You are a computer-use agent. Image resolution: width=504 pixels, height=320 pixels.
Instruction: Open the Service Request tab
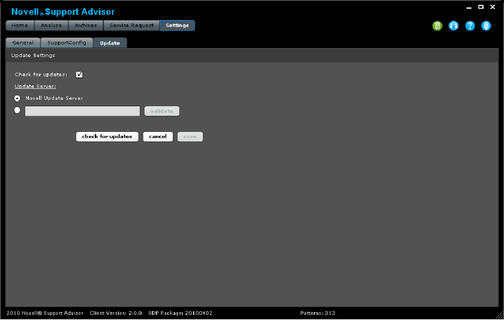click(x=132, y=25)
